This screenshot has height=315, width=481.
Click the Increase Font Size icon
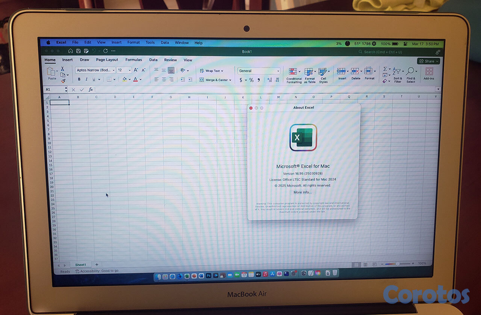click(x=136, y=70)
